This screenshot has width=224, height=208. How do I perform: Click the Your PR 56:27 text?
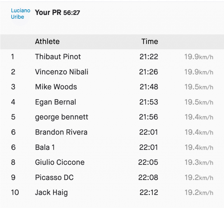[57, 13]
